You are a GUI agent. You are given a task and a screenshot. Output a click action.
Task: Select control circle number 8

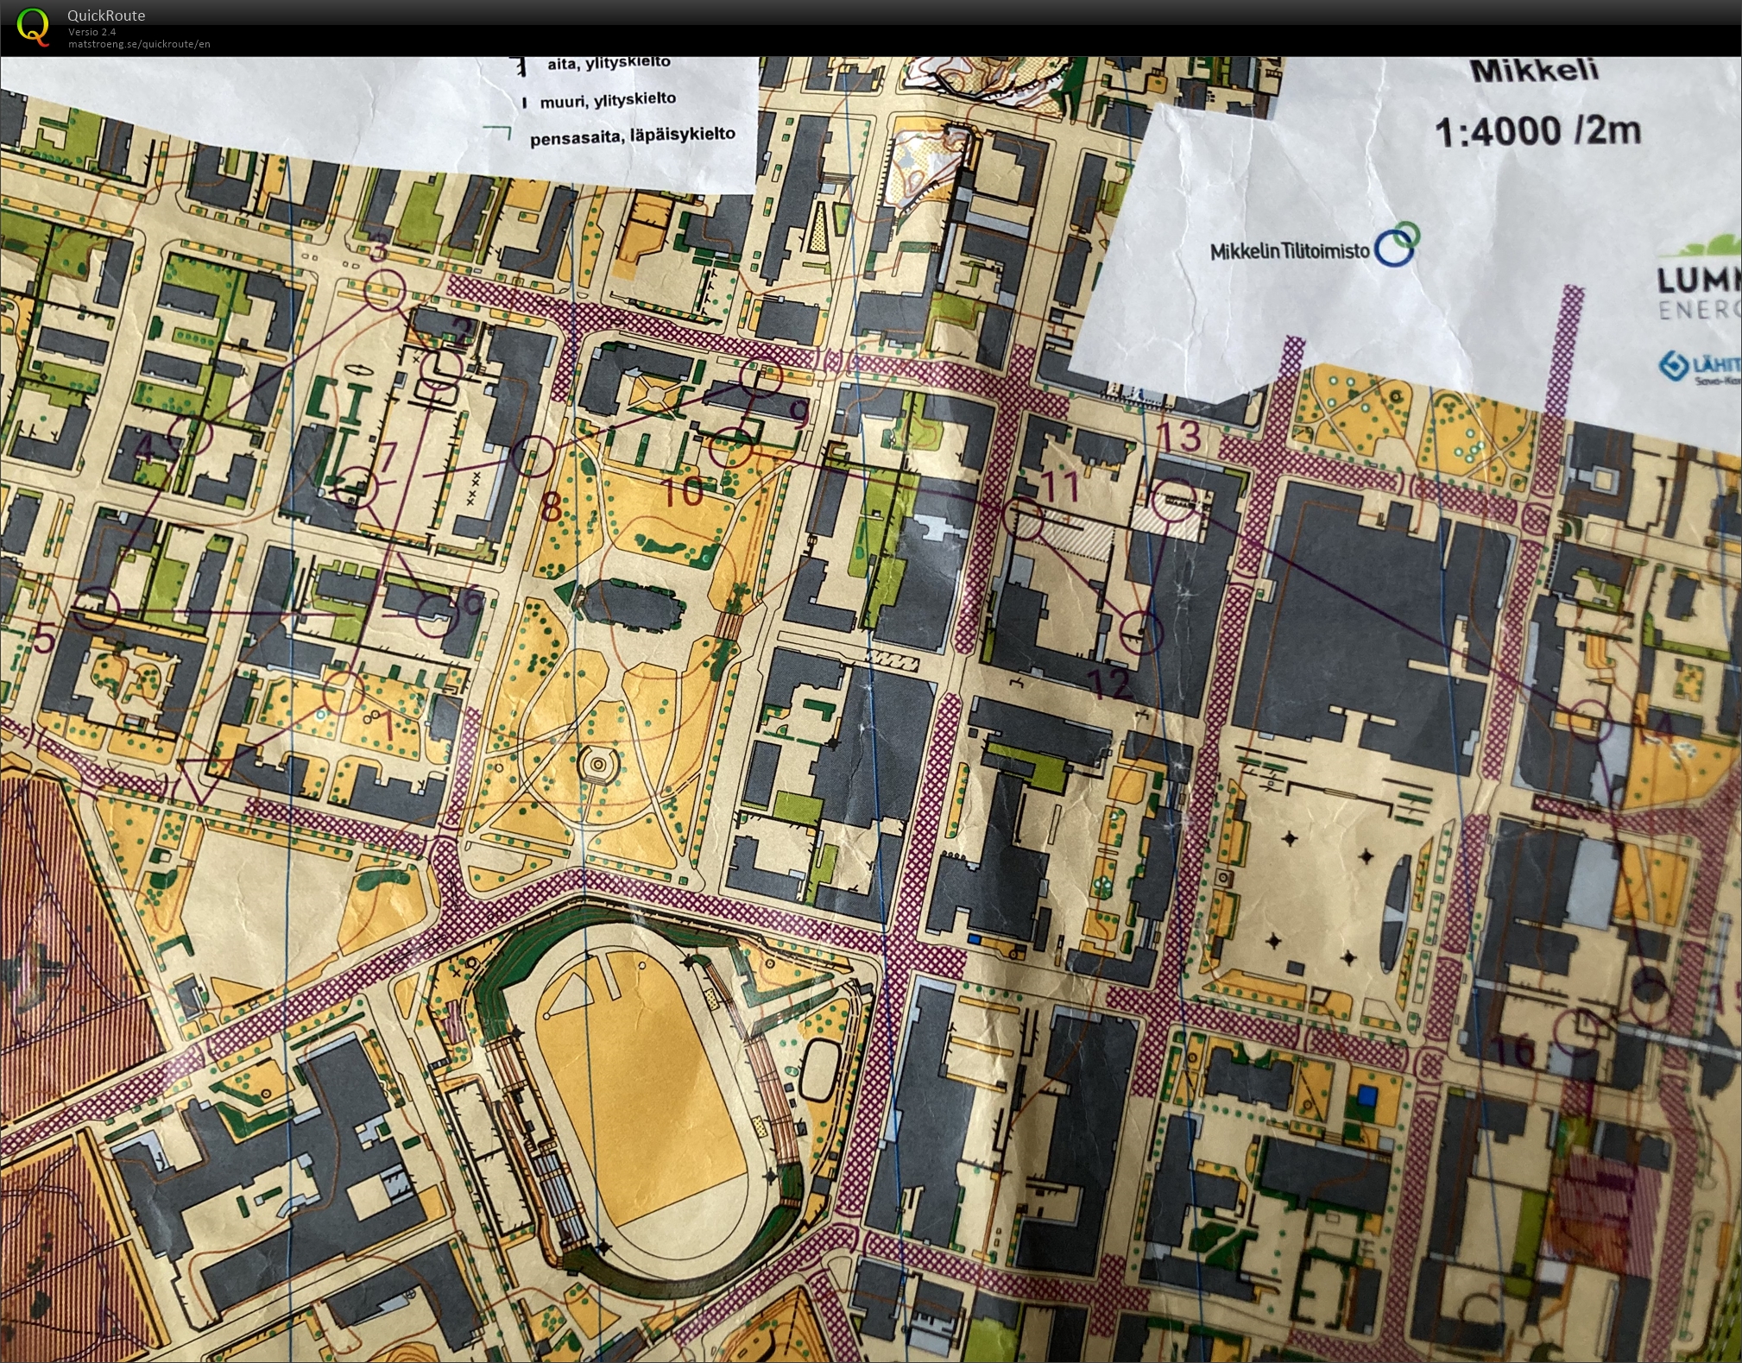tap(533, 455)
